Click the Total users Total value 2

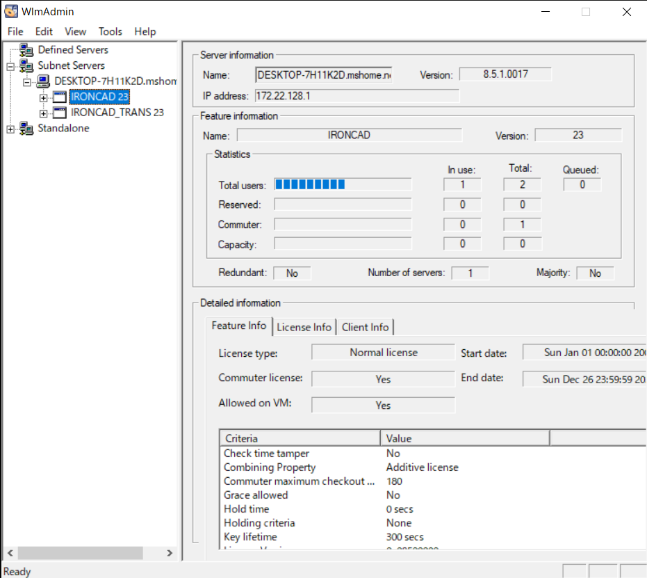[x=522, y=184]
